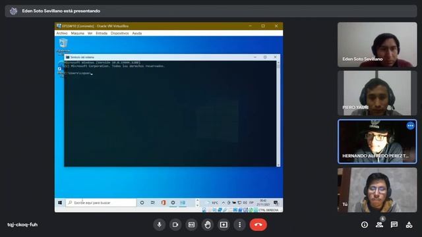Leave the call with red hang-up button
This screenshot has width=422, height=237.
(x=258, y=224)
